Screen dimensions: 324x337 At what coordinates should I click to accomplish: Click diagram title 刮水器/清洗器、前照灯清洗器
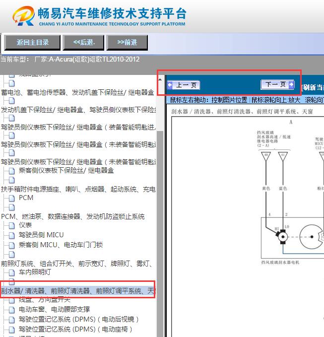pyautogui.click(x=242, y=112)
